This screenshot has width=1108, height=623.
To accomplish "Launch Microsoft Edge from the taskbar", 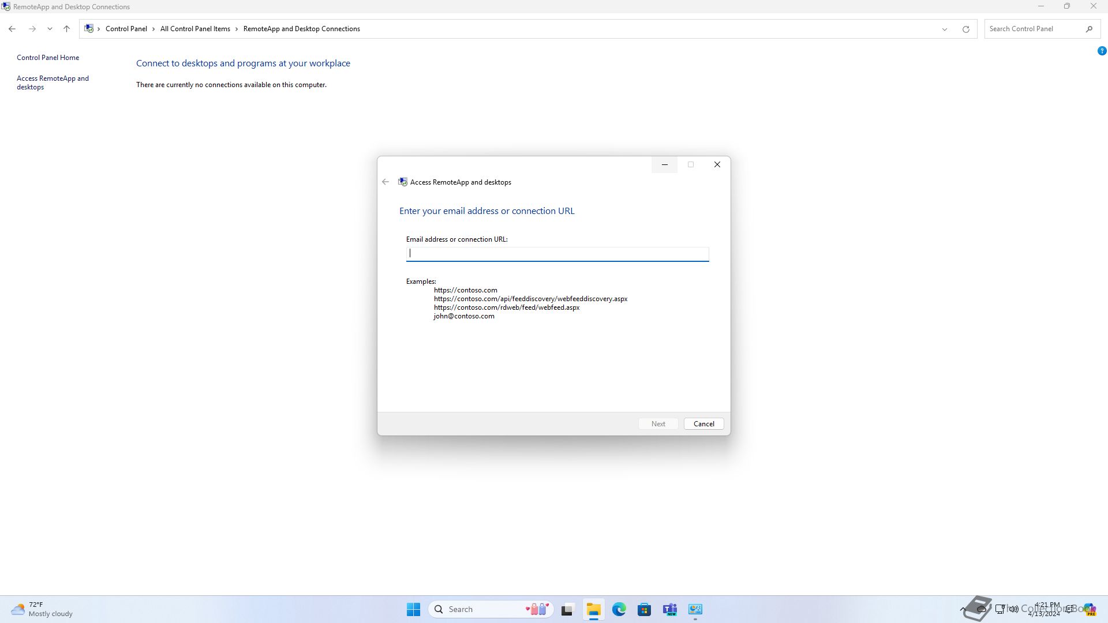I will [x=619, y=609].
